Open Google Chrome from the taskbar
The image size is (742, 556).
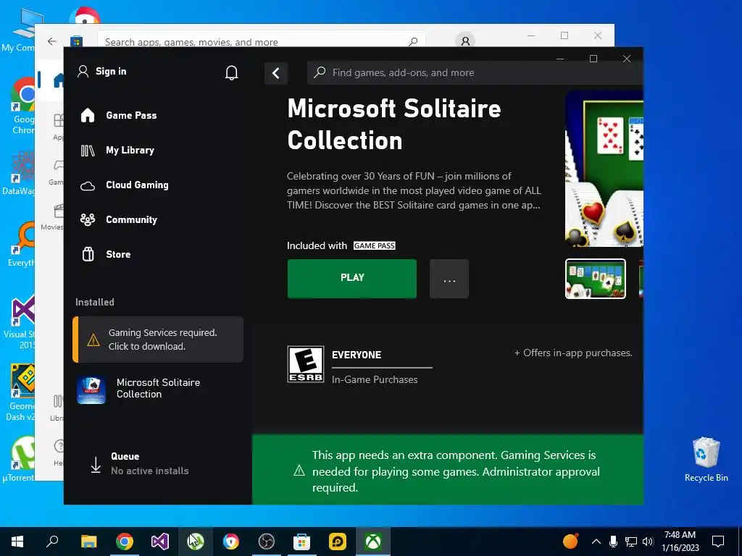point(125,542)
